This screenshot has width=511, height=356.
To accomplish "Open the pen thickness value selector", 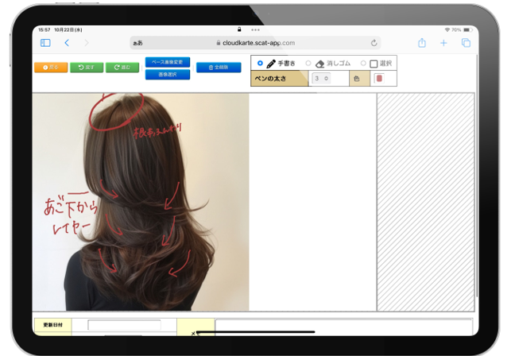I will click(x=321, y=79).
